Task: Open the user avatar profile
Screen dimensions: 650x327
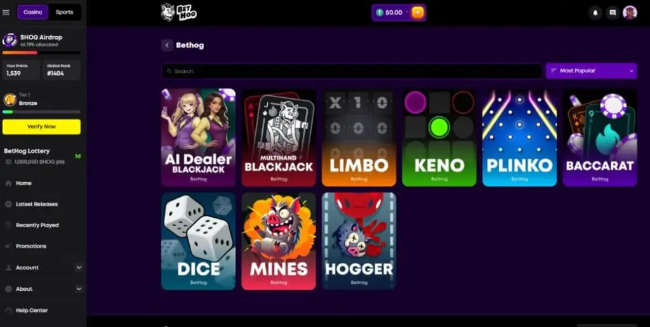Action: coord(630,13)
